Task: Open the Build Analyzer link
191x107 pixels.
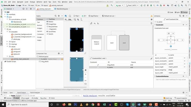Action: point(90,96)
